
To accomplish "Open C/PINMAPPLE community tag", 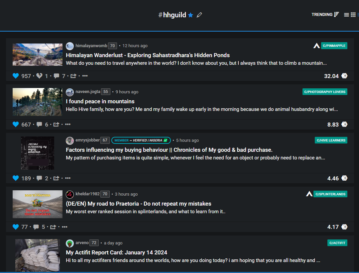I will coord(334,45).
